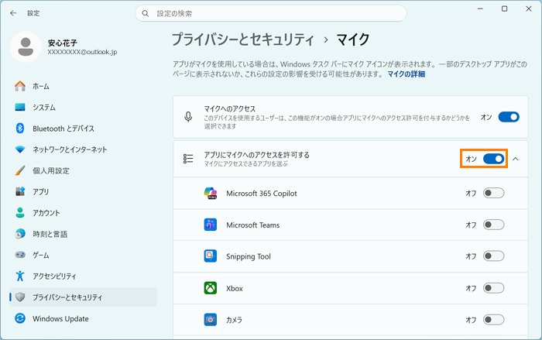Click the Microsoft Teams label
542x340 pixels.
(x=252, y=225)
